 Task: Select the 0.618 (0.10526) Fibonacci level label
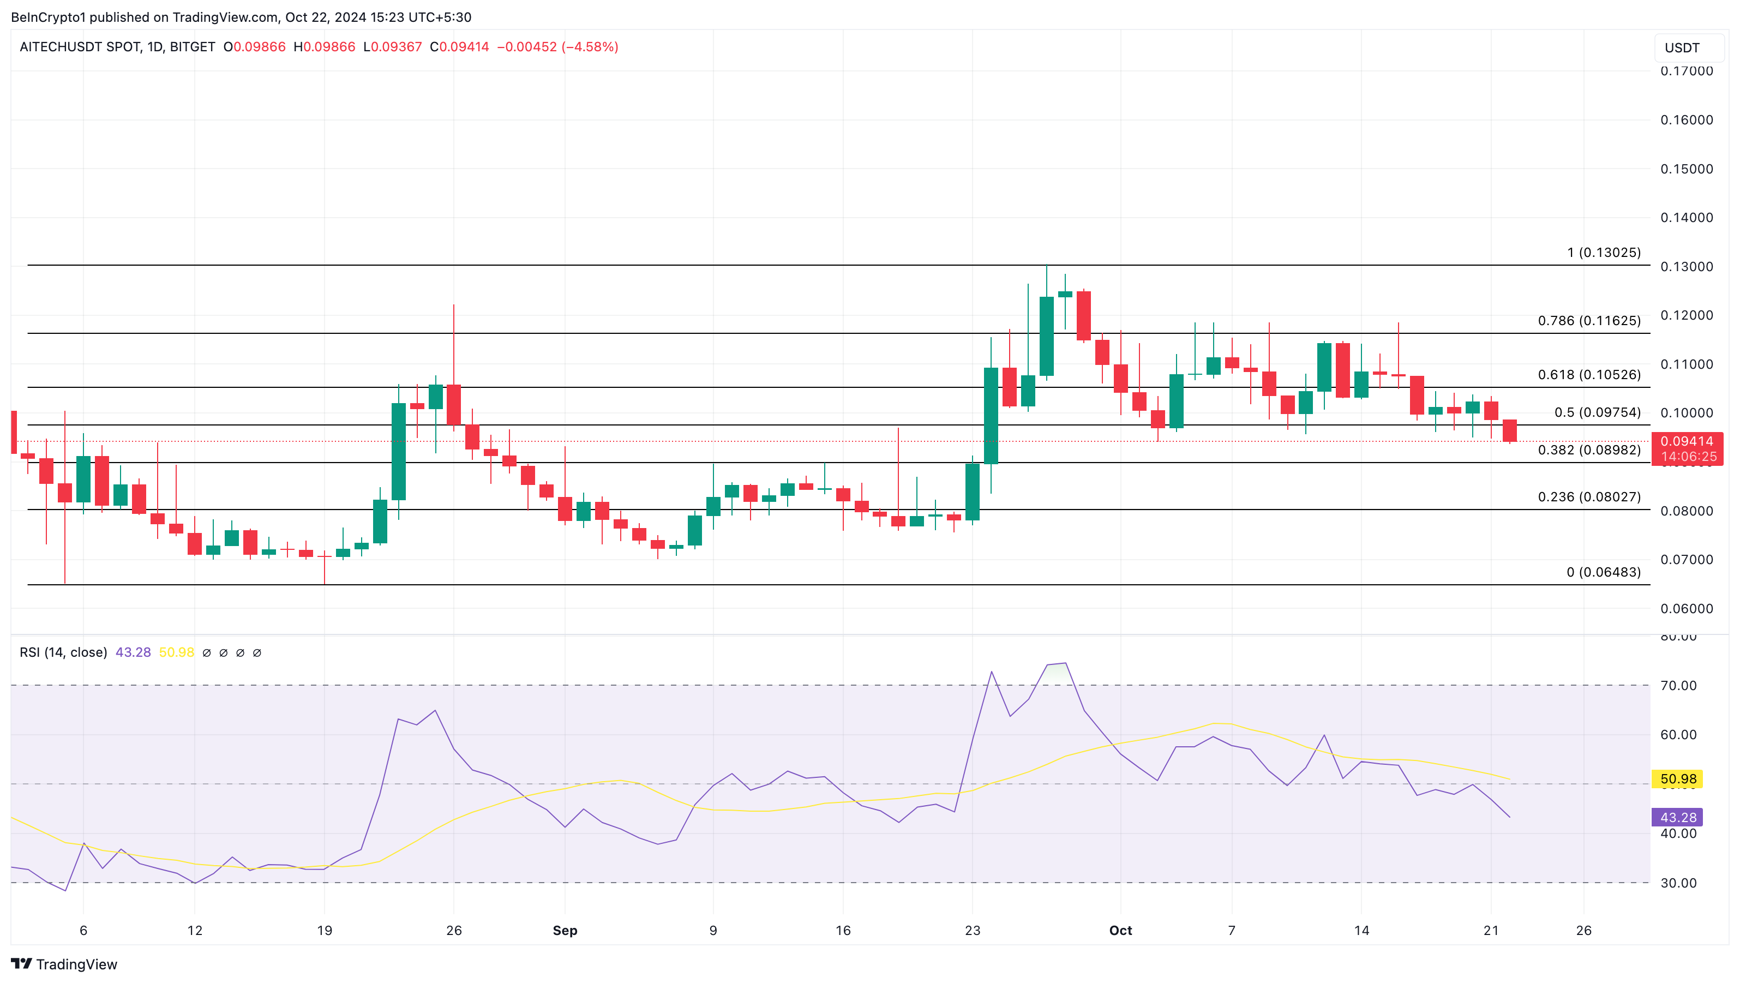[1589, 375]
